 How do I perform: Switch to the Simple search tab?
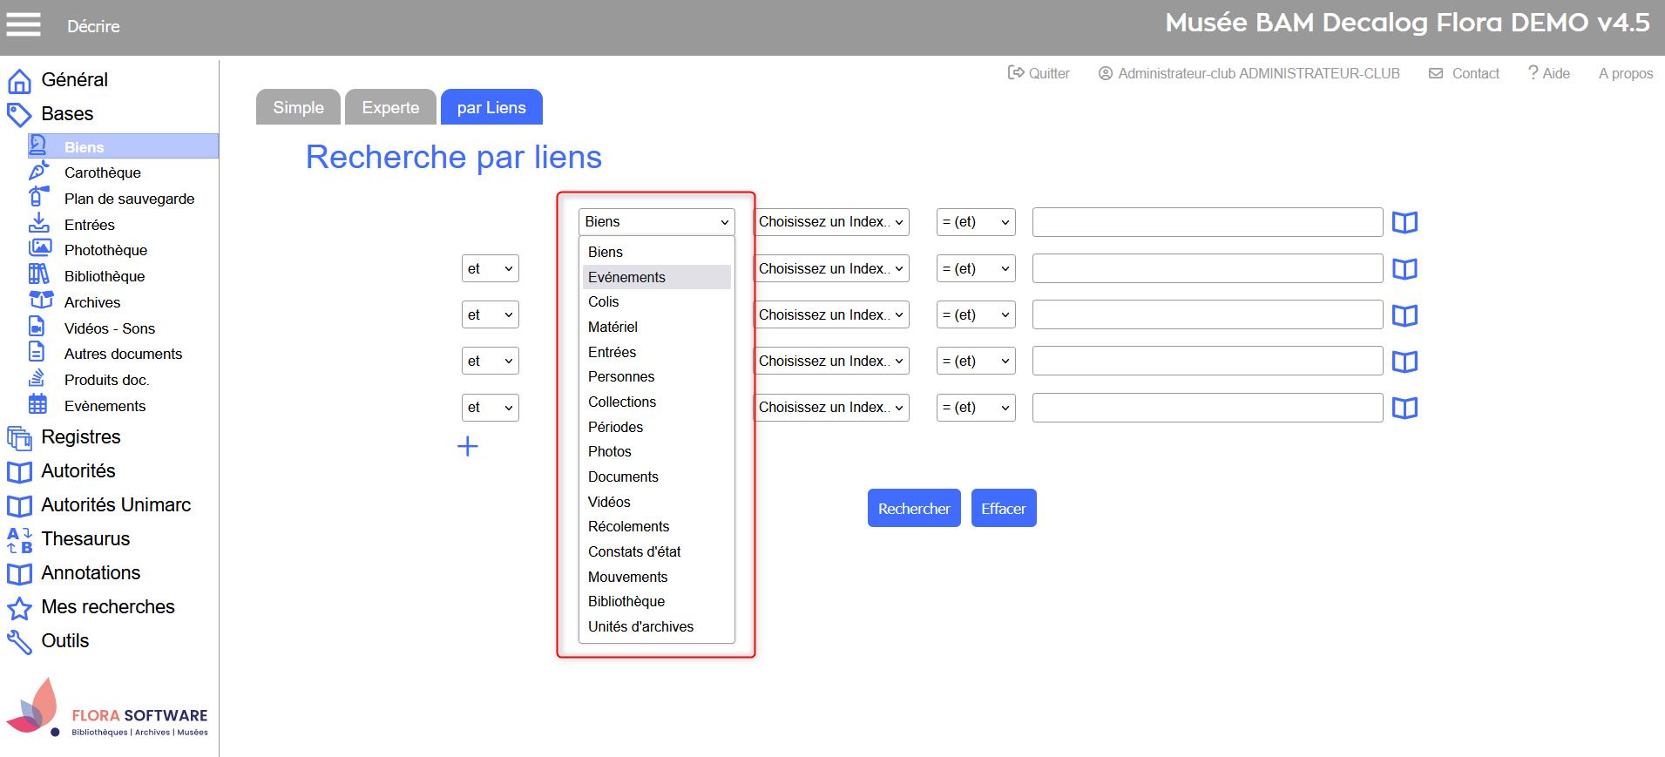[298, 107]
